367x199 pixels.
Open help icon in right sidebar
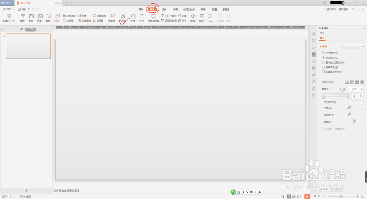pyautogui.click(x=314, y=89)
